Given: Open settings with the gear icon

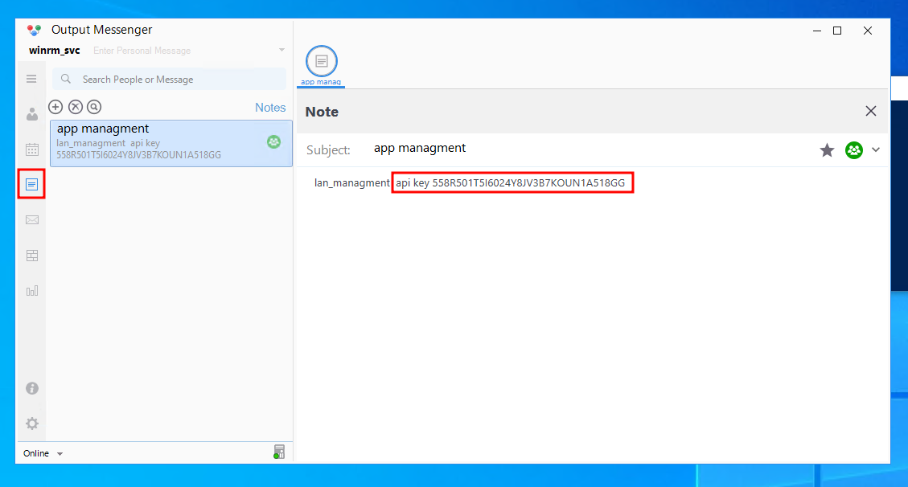Looking at the screenshot, I should click(32, 424).
